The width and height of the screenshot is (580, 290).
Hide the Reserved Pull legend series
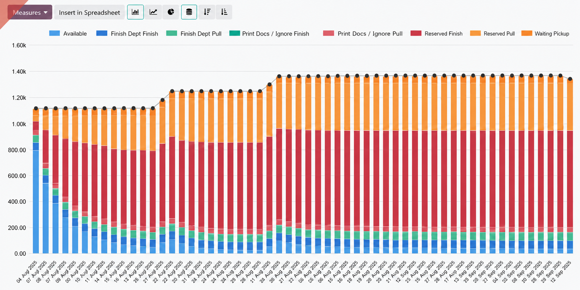coord(492,33)
